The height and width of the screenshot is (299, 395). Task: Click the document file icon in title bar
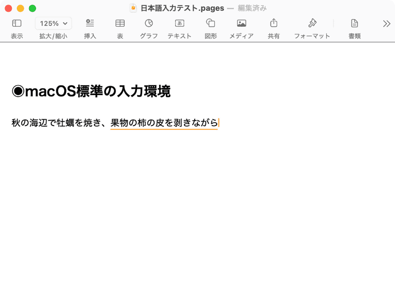click(133, 8)
